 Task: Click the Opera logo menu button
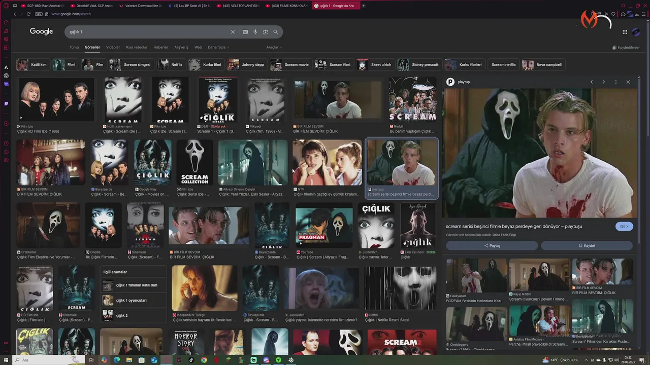click(x=6, y=6)
